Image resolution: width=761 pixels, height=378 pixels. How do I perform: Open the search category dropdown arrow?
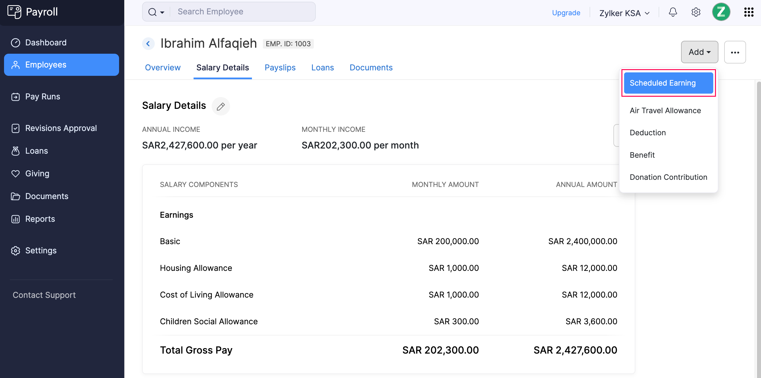point(162,13)
